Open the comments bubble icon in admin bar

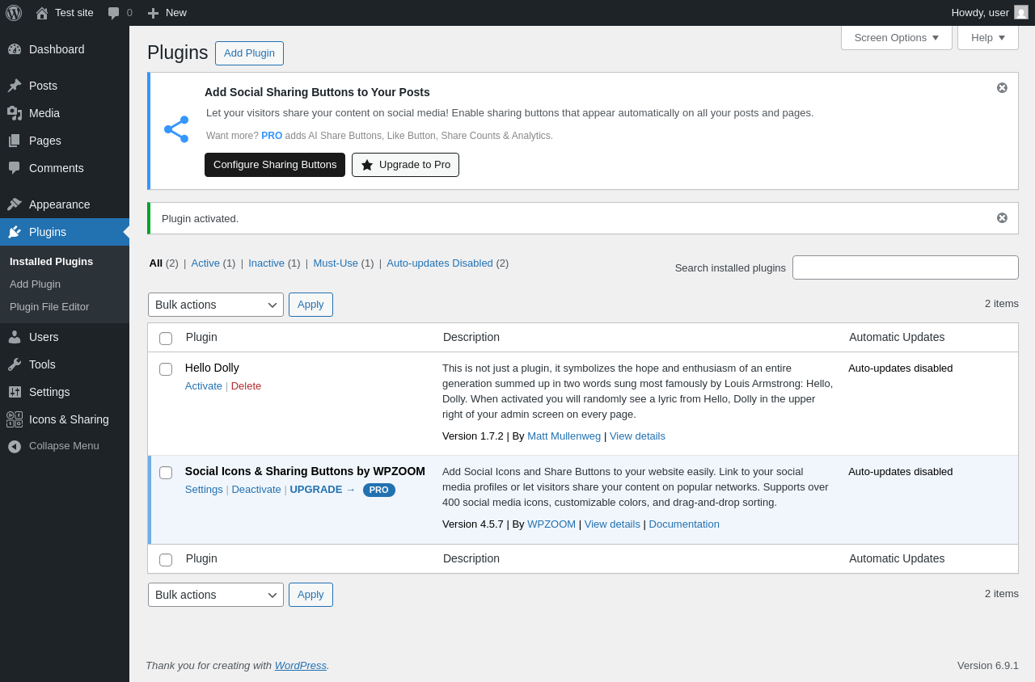[x=114, y=13]
